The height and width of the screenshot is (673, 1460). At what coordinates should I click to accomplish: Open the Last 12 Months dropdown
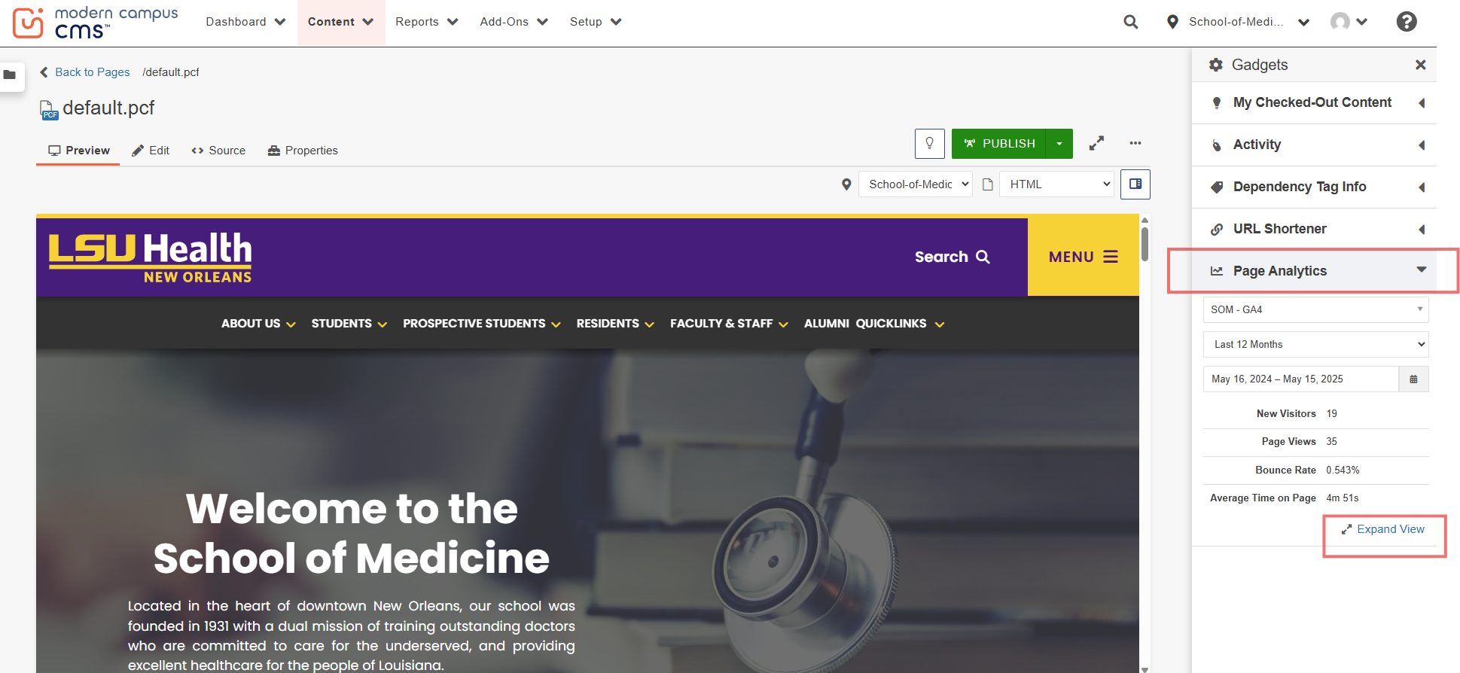[1315, 345]
